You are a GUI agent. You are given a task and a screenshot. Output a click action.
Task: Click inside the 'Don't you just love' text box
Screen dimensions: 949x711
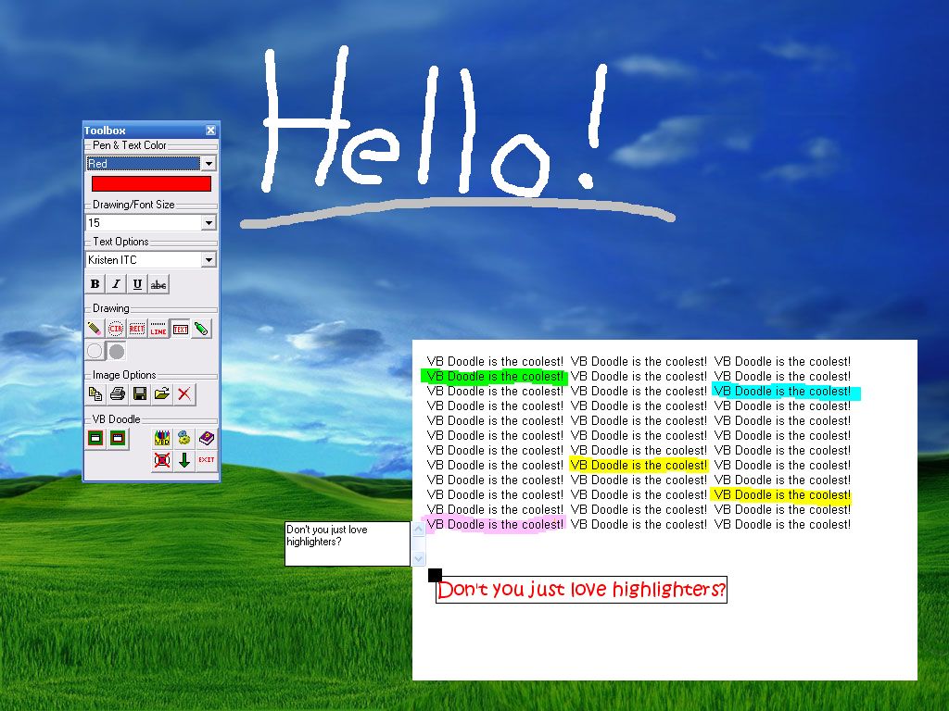tap(348, 543)
